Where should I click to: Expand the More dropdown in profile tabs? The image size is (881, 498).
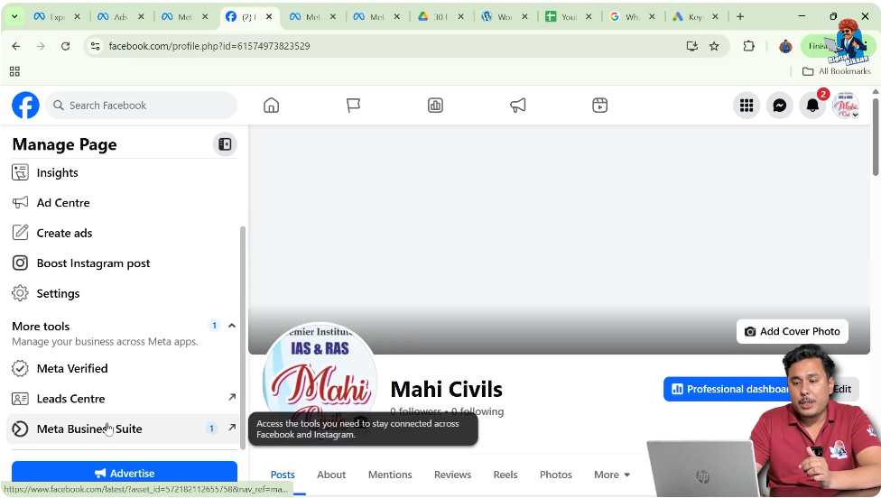click(x=612, y=475)
